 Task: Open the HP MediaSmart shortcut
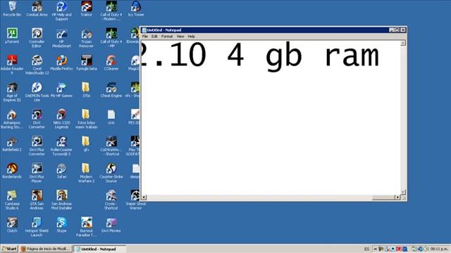[61, 37]
